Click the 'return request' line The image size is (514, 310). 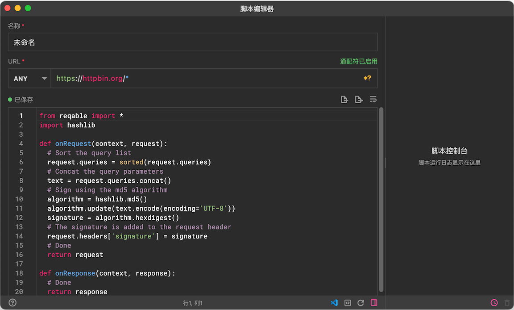75,255
